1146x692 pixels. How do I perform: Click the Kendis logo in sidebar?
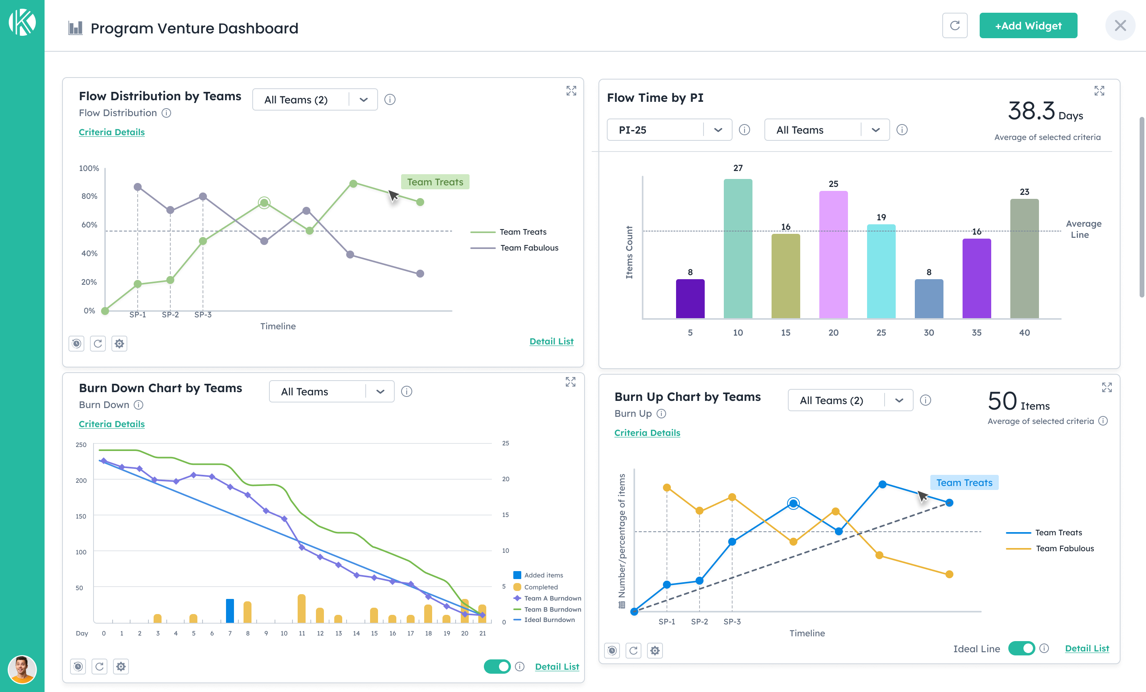tap(22, 22)
